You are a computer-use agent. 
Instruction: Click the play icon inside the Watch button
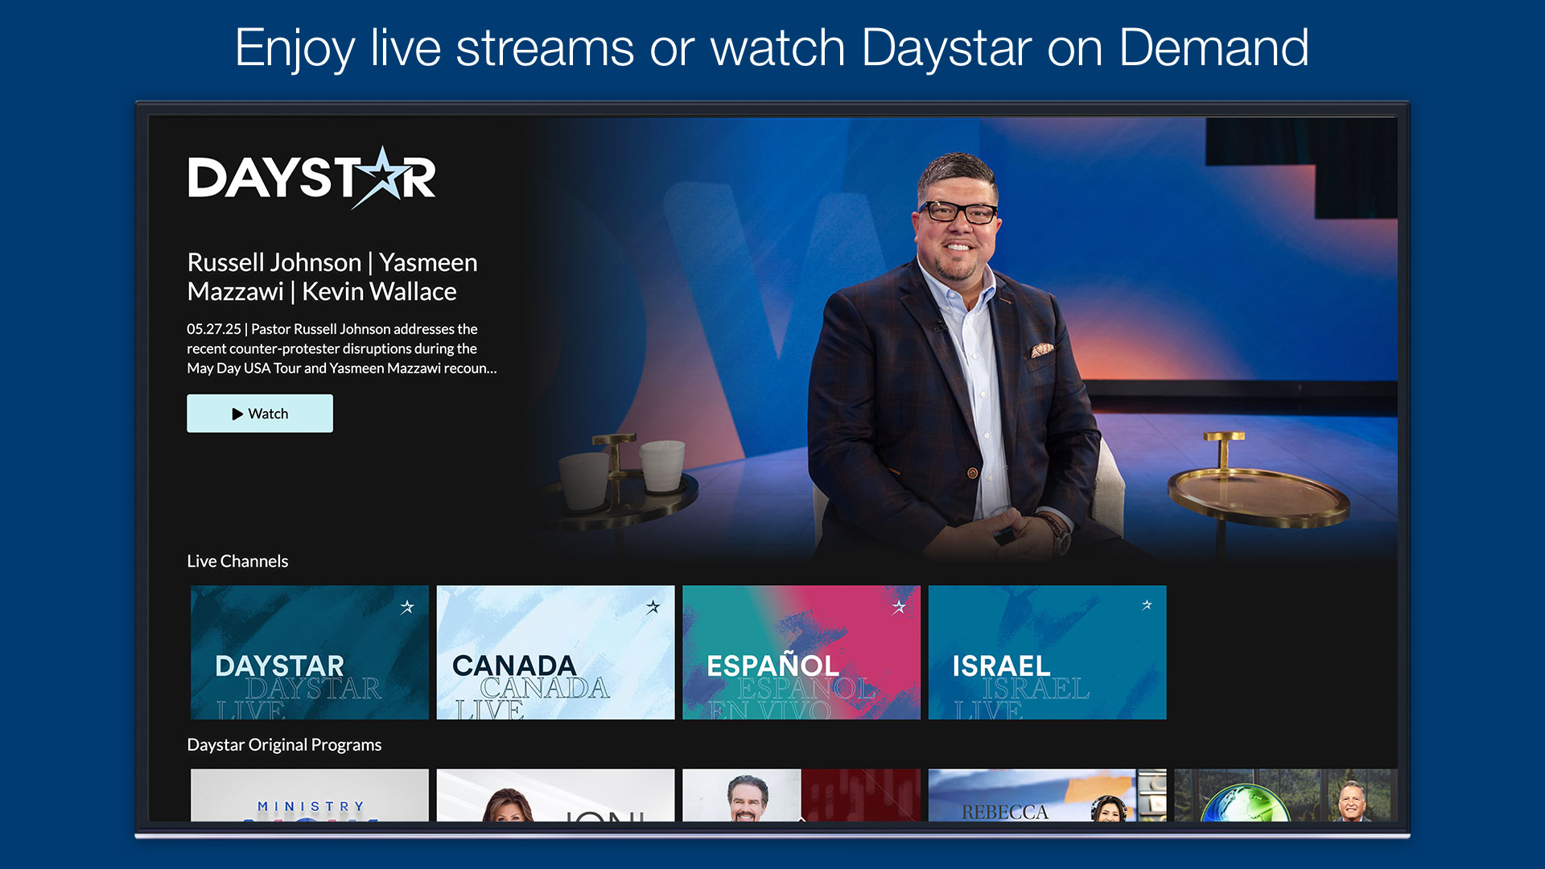tap(237, 413)
